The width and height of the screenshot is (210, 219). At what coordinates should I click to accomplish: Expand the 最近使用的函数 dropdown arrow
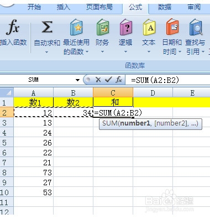87,52
